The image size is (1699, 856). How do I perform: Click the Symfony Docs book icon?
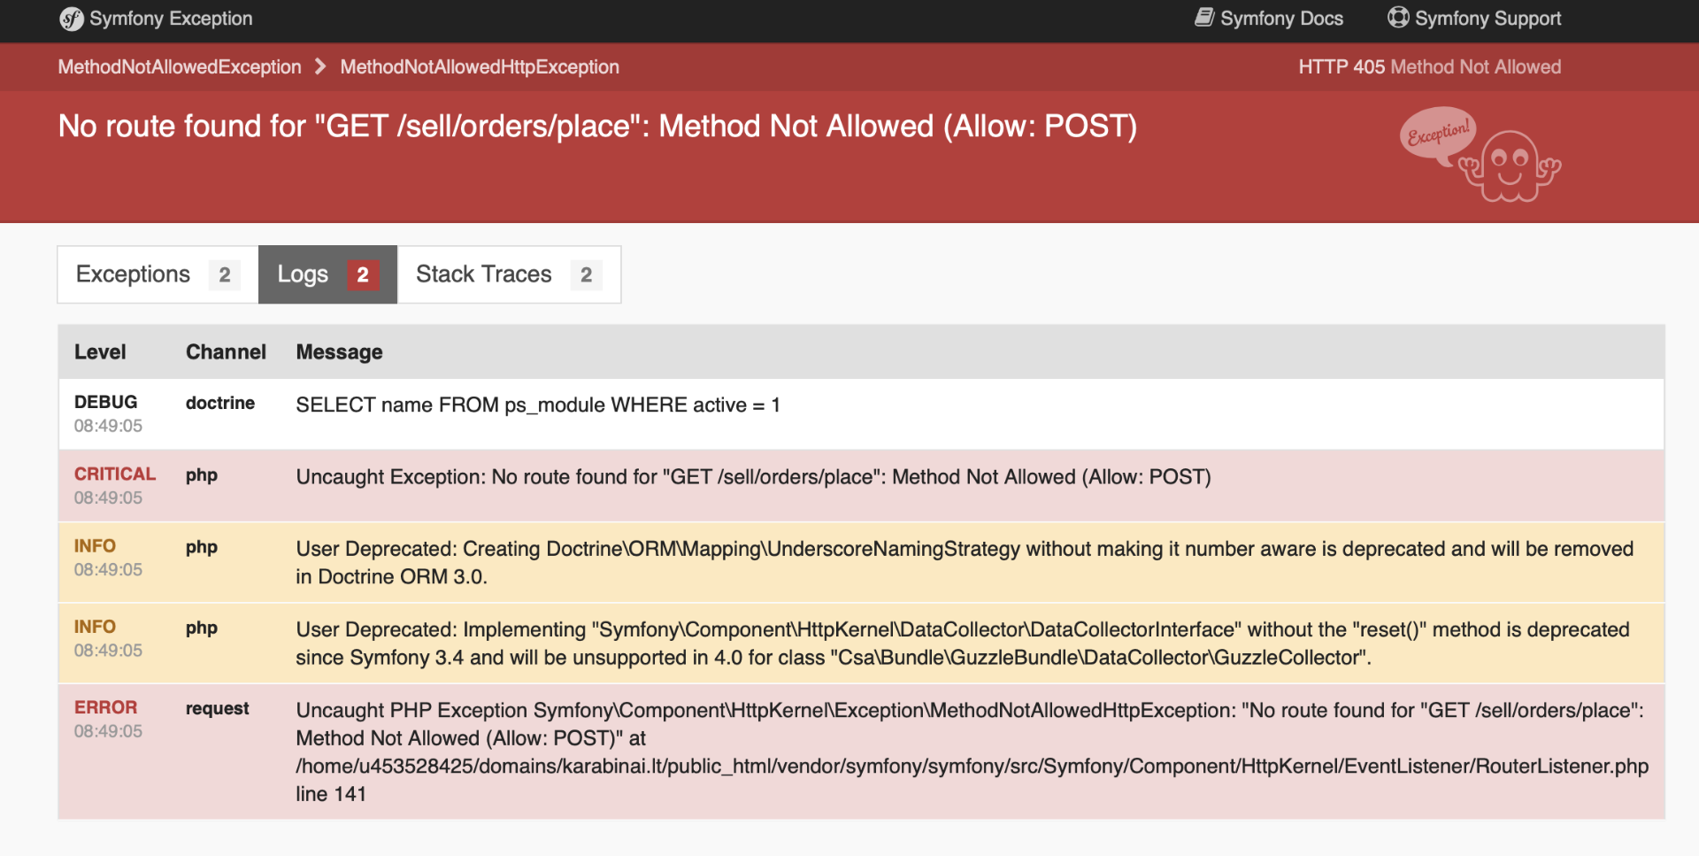1204,18
